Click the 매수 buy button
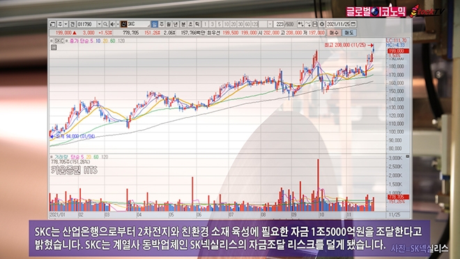Viewport: 460px width, 259px height. [x=334, y=33]
